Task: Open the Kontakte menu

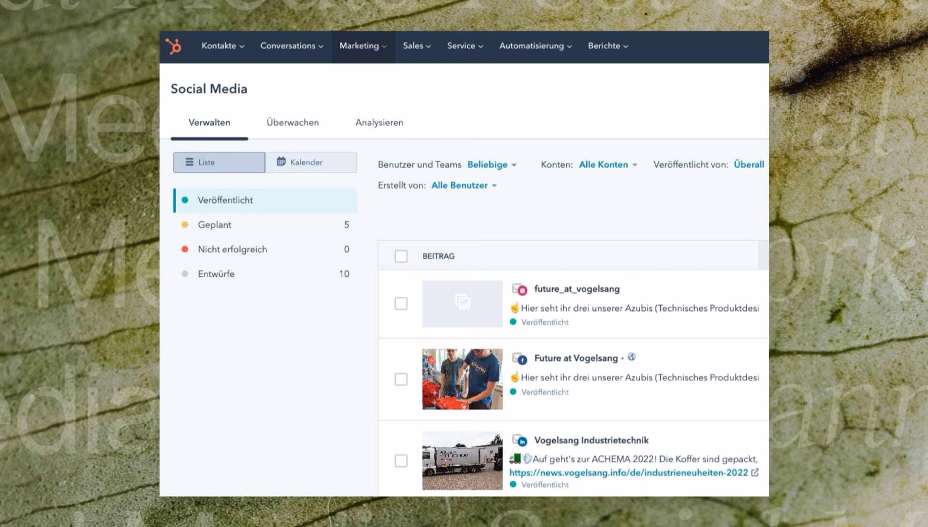Action: coord(223,46)
